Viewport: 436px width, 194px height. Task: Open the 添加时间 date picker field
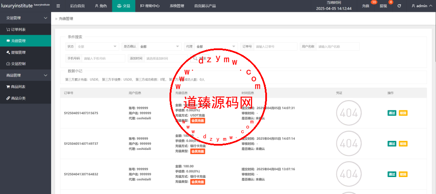166,59
